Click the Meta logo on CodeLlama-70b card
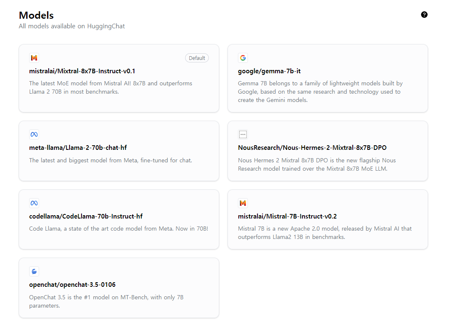Viewport: 453px width, 333px height. [34, 203]
